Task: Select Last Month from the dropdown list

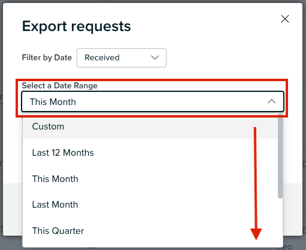Action: pos(150,205)
